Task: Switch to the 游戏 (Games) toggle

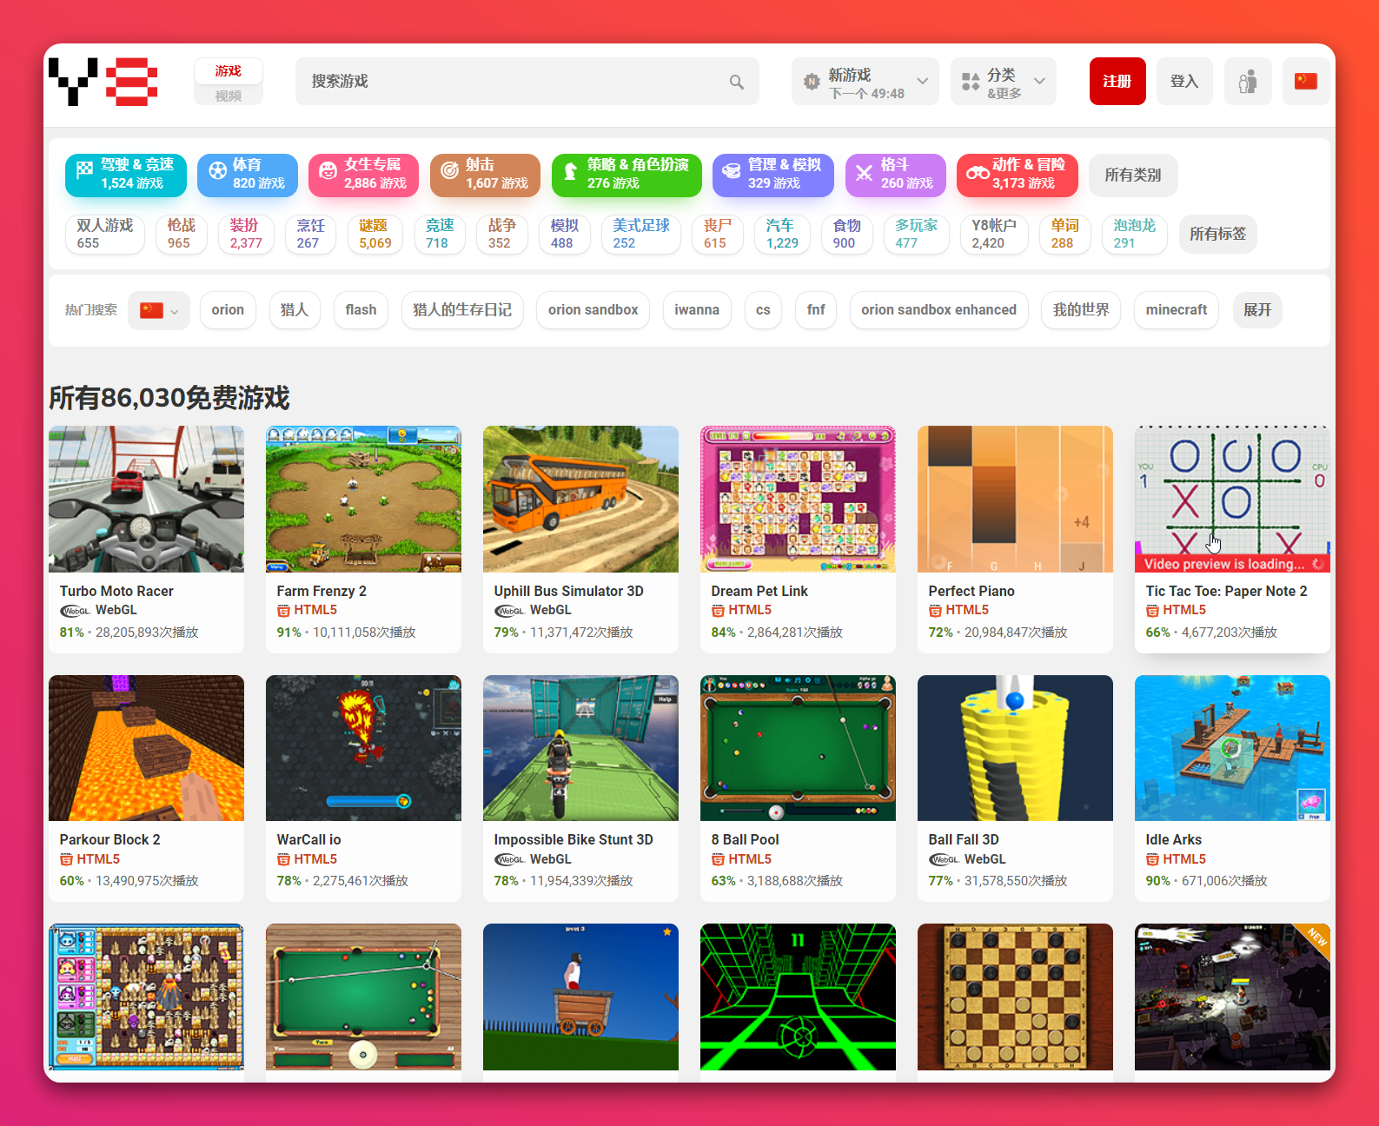Action: coord(228,70)
